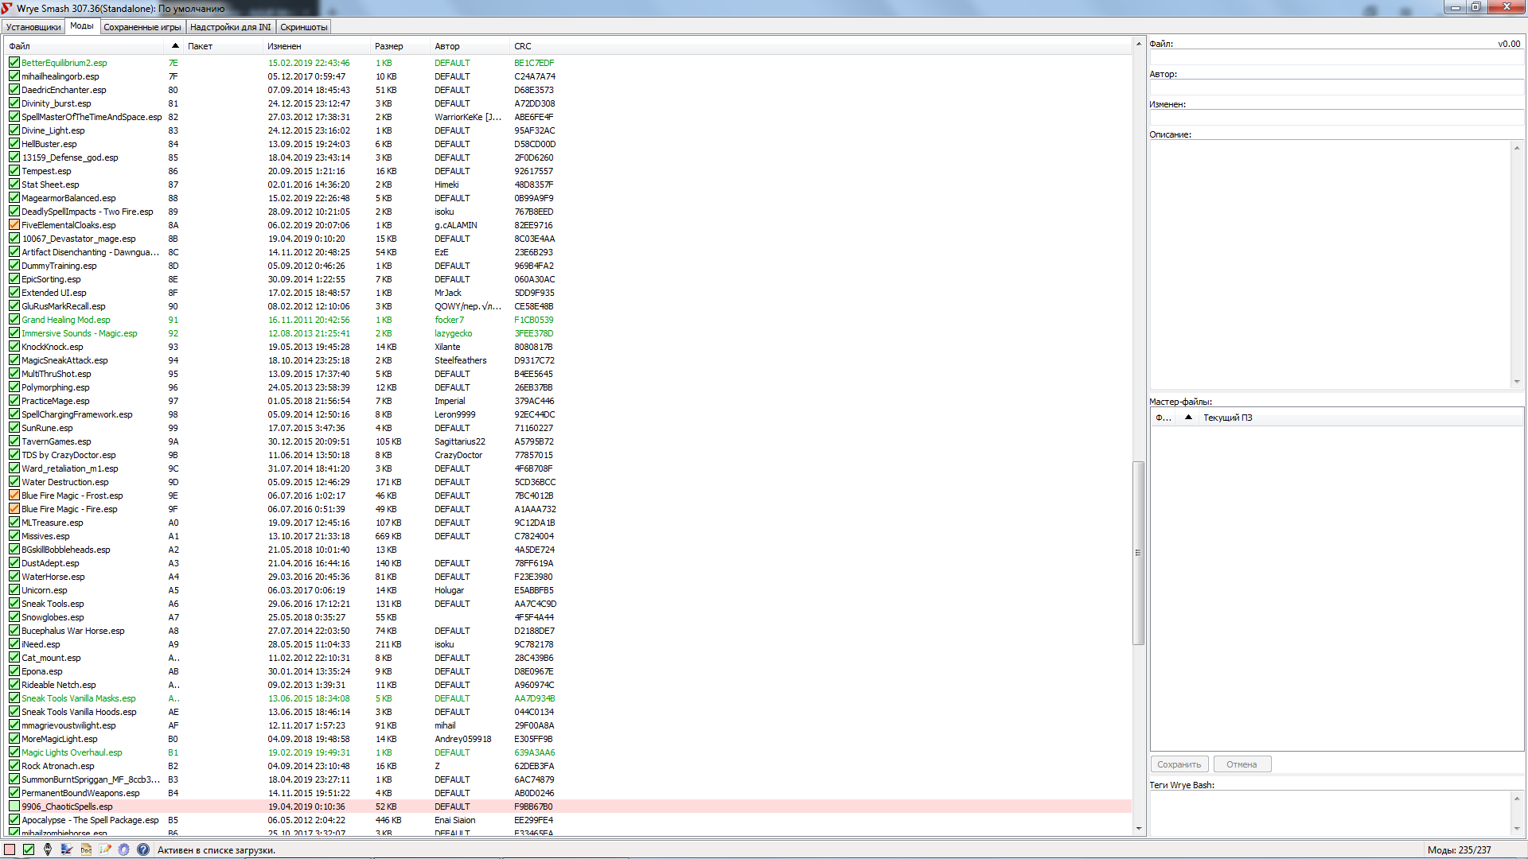Toggle Blue Fire Magic - Frost.esp checkbox
Image resolution: width=1528 pixels, height=859 pixels.
pos(14,495)
